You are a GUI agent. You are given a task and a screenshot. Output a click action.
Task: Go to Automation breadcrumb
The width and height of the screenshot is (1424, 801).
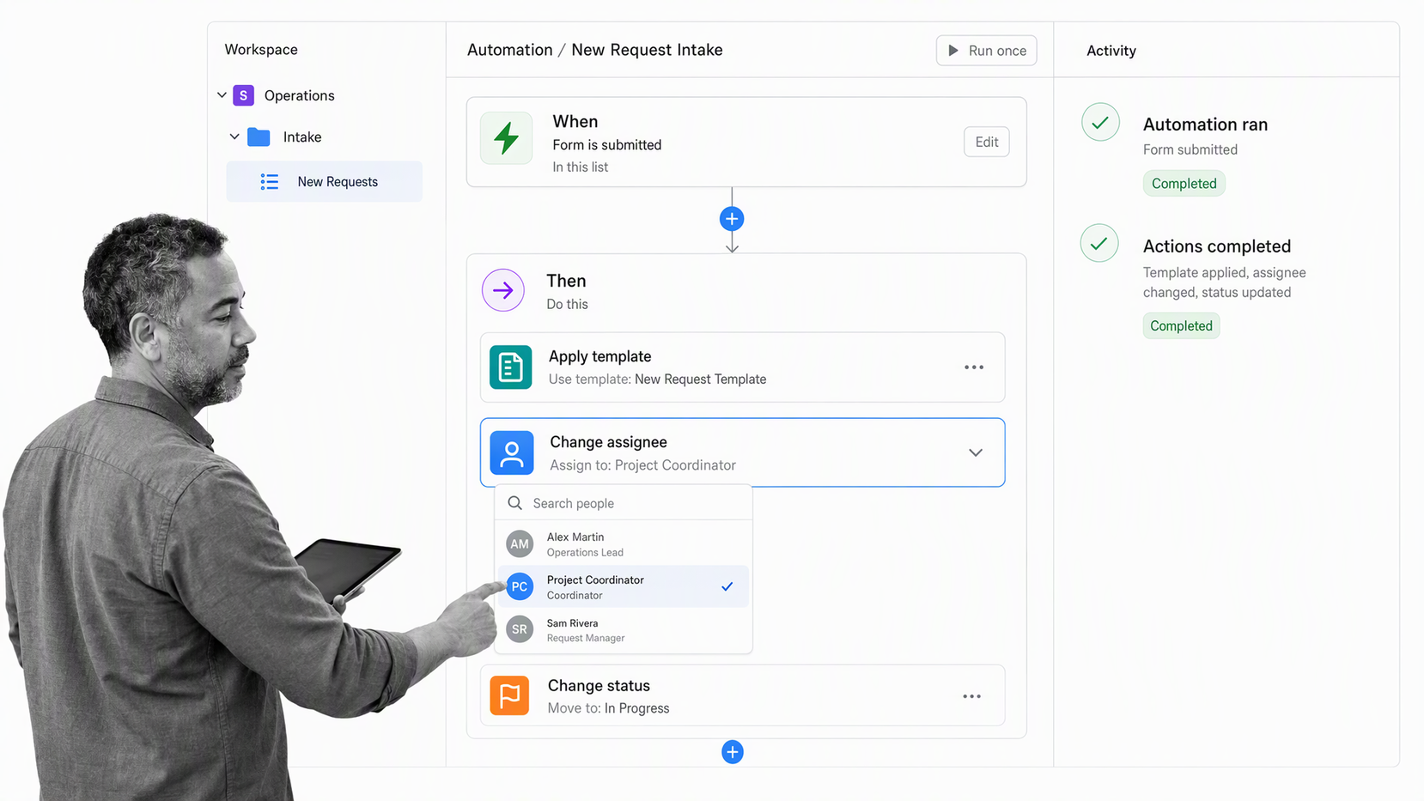[x=510, y=50]
